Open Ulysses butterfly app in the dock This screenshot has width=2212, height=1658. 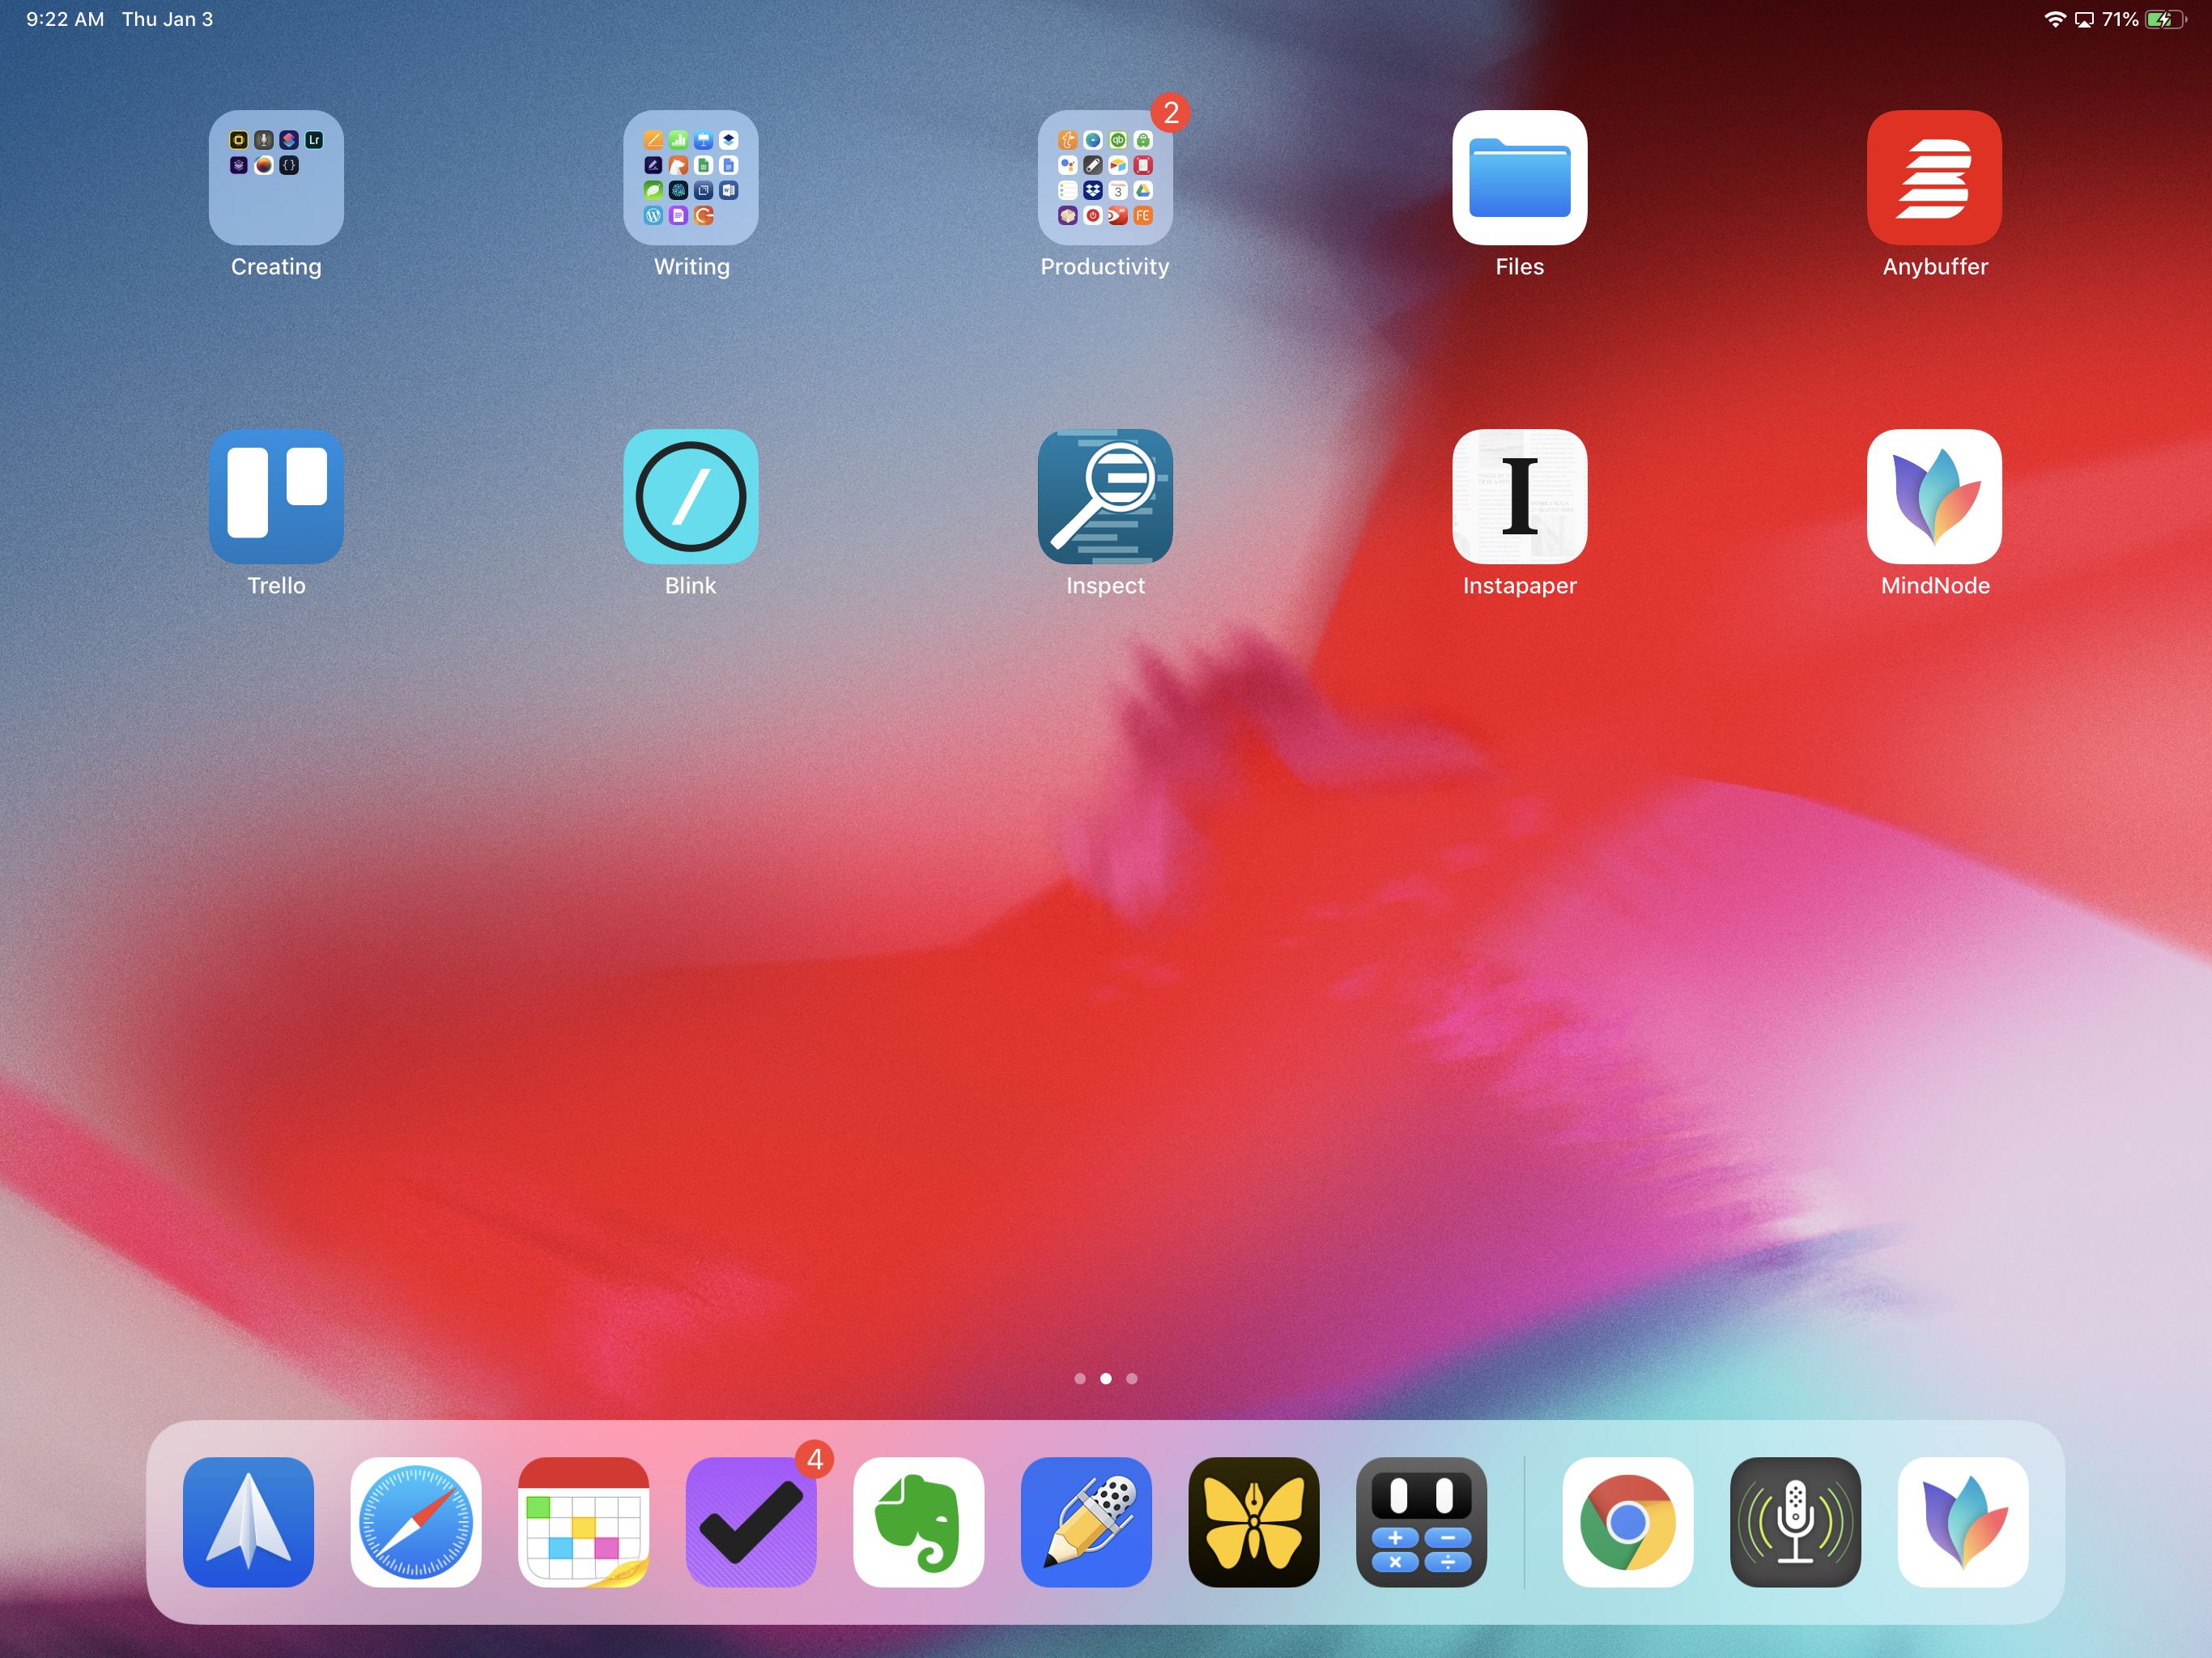pyautogui.click(x=1254, y=1522)
